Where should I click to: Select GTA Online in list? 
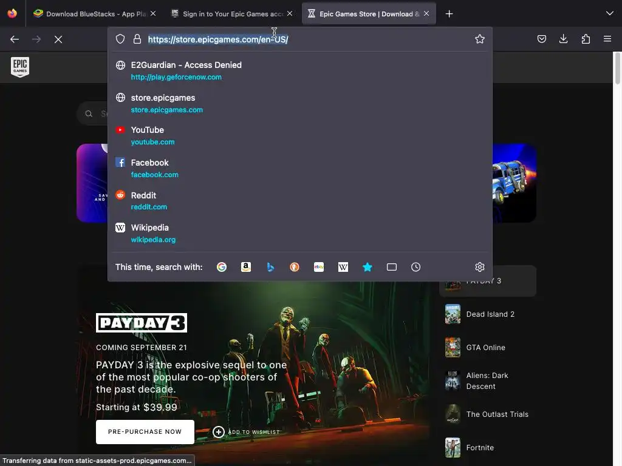point(488,348)
